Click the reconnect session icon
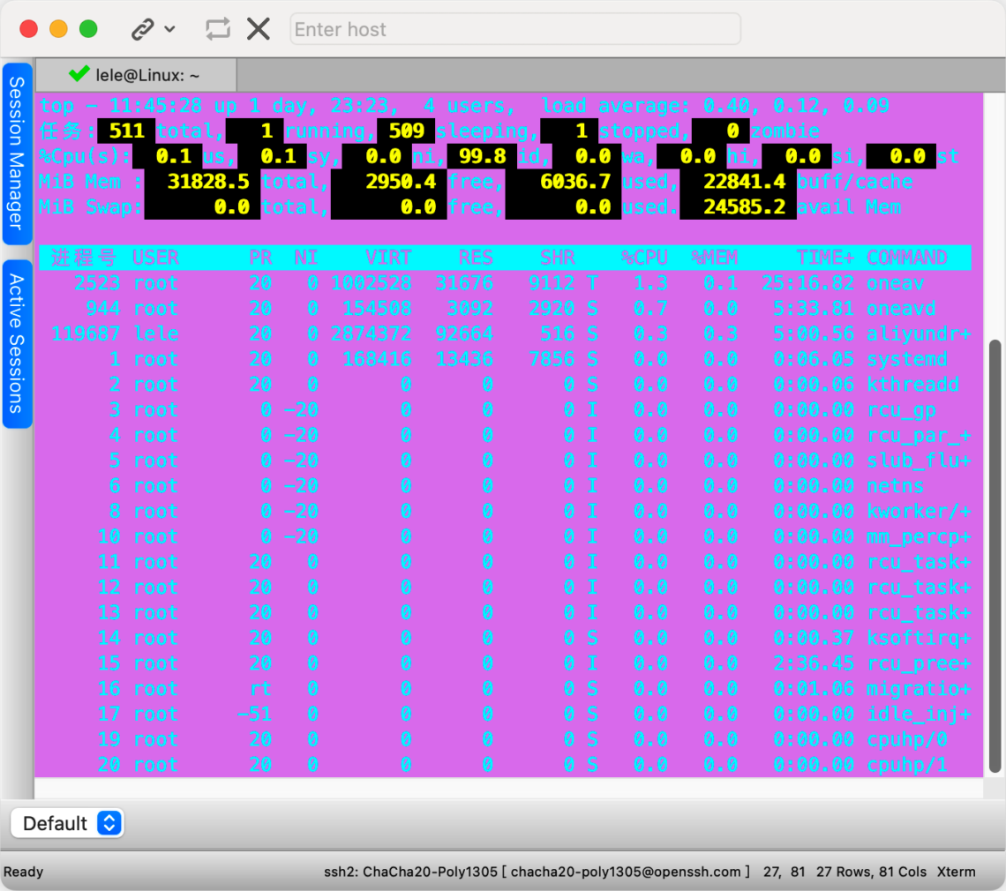Viewport: 1006px width, 891px height. [x=217, y=29]
